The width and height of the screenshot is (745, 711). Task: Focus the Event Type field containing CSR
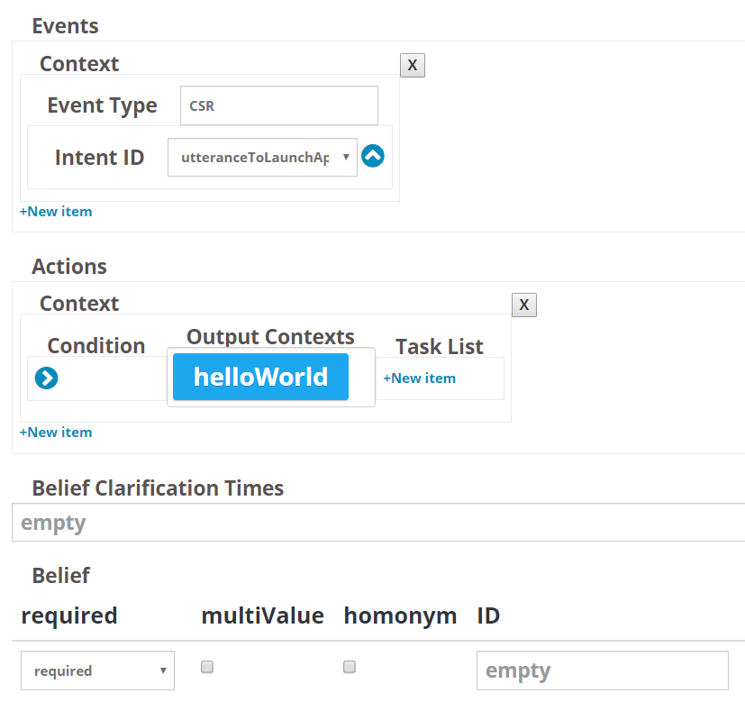point(279,105)
